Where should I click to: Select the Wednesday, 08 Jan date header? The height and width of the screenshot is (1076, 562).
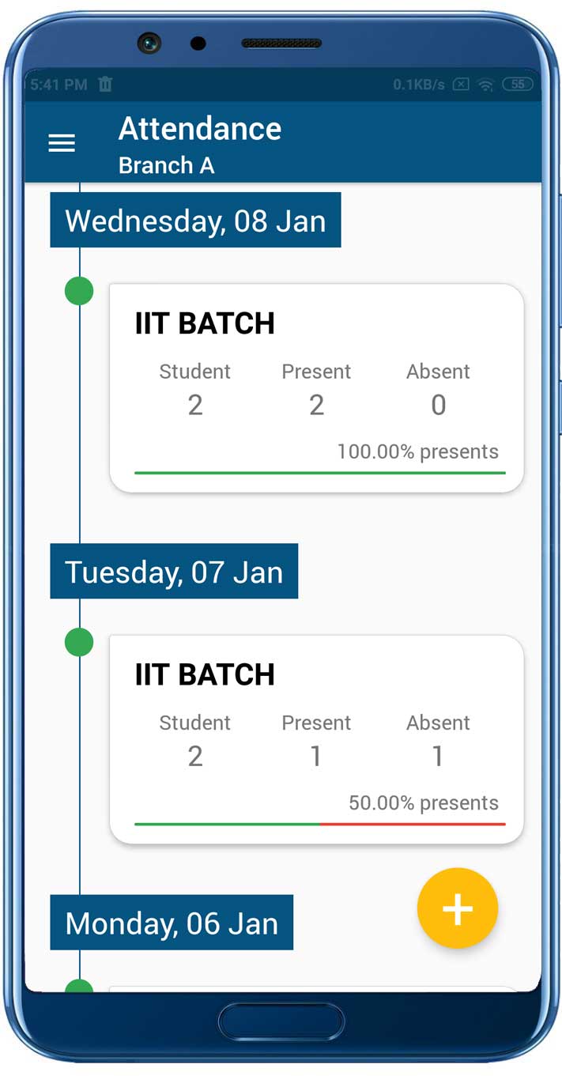pyautogui.click(x=195, y=221)
